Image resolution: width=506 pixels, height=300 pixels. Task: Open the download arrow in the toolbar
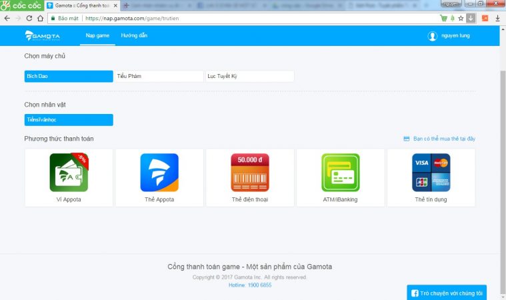coord(471,19)
